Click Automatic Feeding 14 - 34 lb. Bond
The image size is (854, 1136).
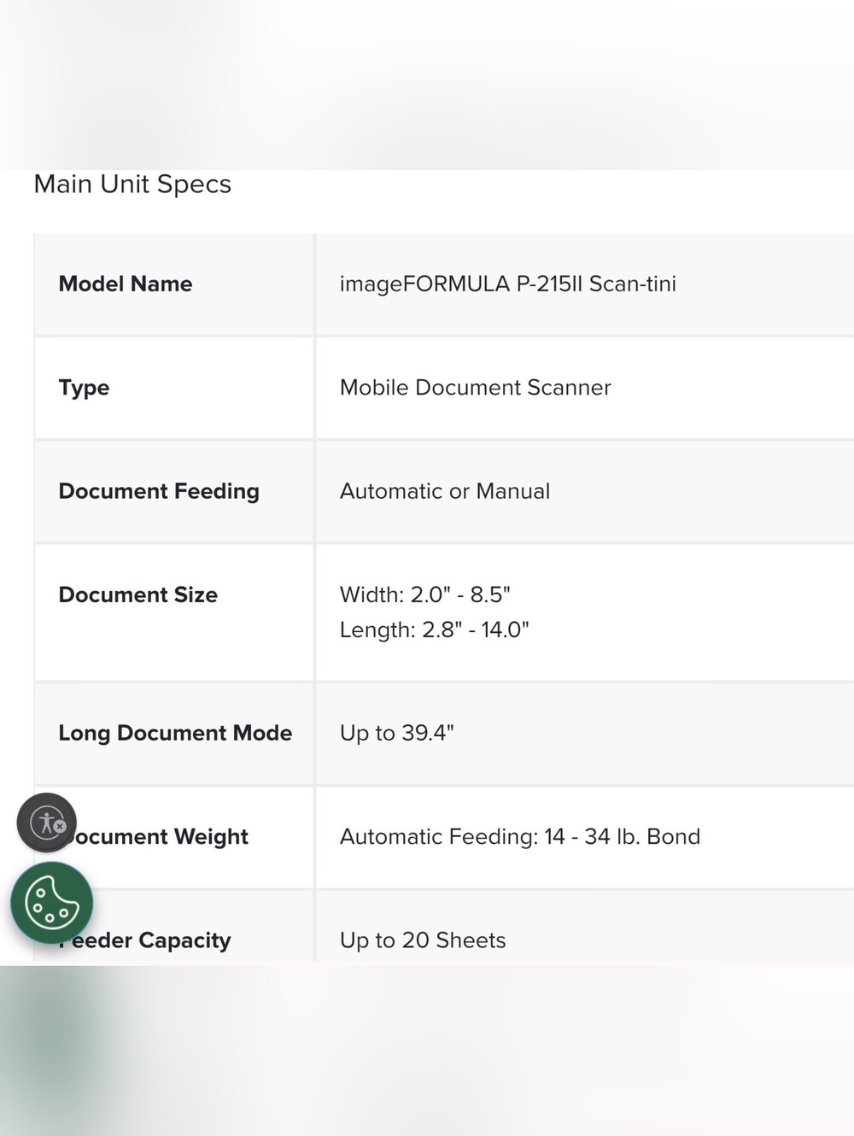point(520,836)
